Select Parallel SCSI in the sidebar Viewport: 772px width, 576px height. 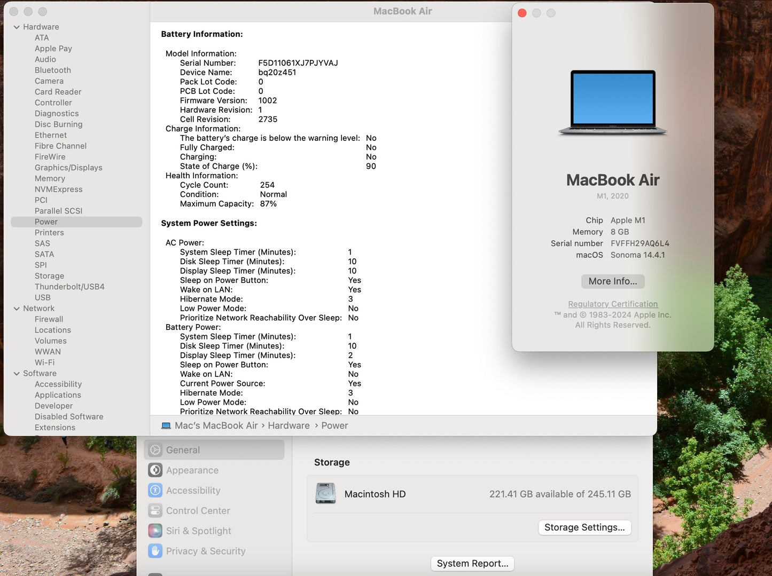pyautogui.click(x=59, y=211)
